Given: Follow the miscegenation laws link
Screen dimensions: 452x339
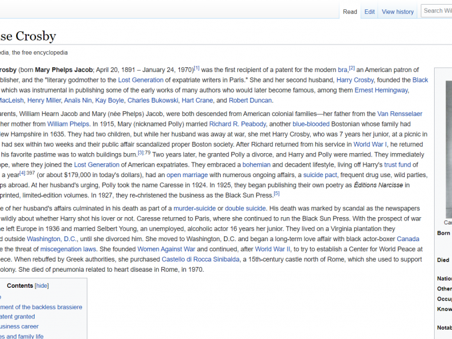Looking at the screenshot, I should pos(68,249).
